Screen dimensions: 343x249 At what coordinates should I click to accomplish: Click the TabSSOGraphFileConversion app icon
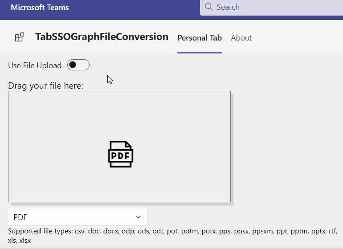19,37
